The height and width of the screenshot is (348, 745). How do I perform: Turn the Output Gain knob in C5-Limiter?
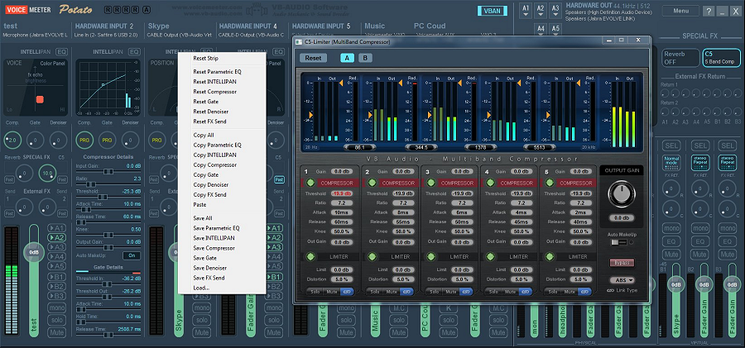click(x=621, y=194)
